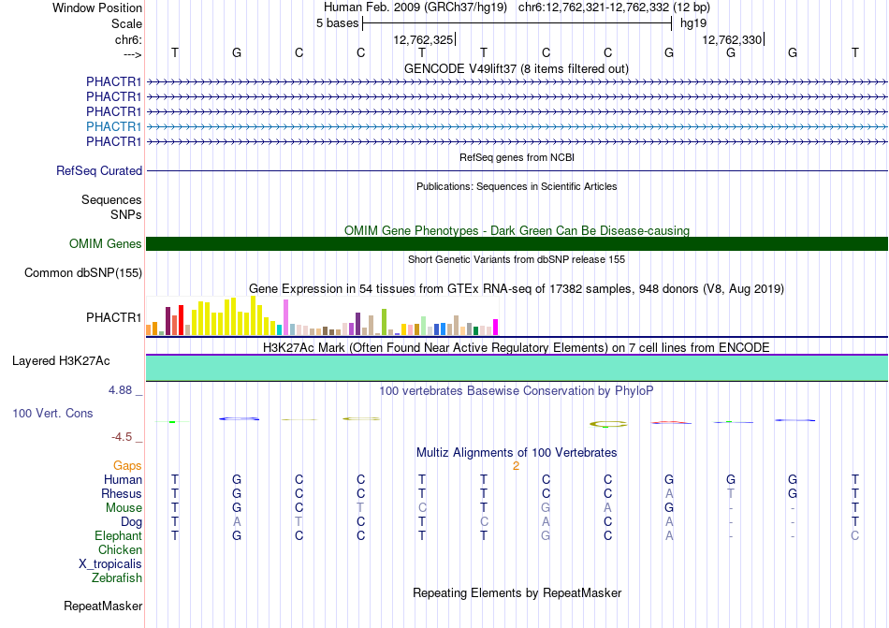Click the orange gap count 2 marker
The width and height of the screenshot is (889, 628).
coord(516,466)
